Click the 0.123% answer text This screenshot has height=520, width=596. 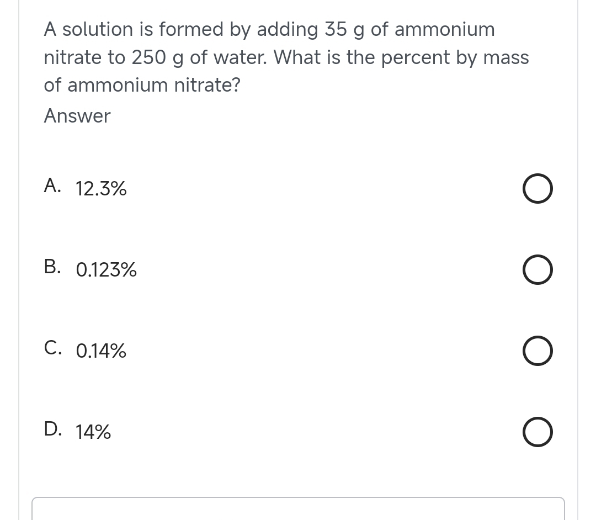(x=105, y=270)
